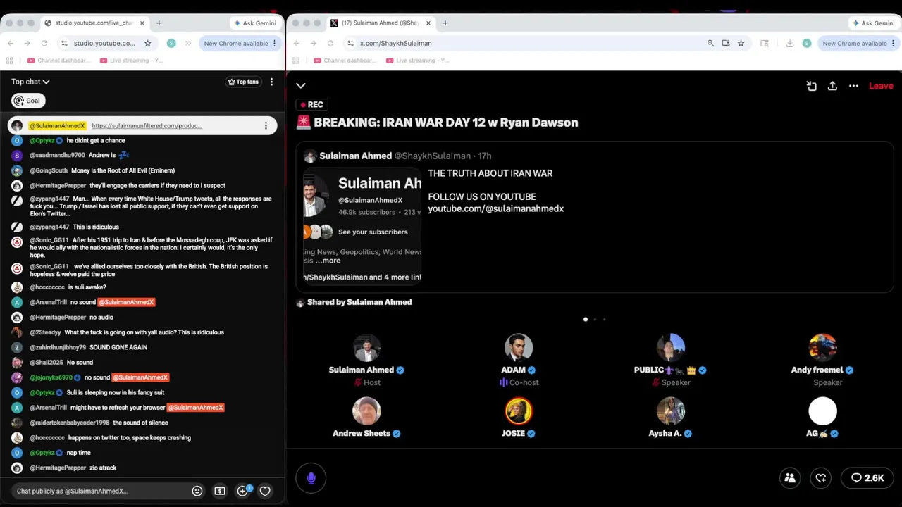This screenshot has height=507, width=902.
Task: Open live chat three-dot options menu
Action: pyautogui.click(x=271, y=82)
